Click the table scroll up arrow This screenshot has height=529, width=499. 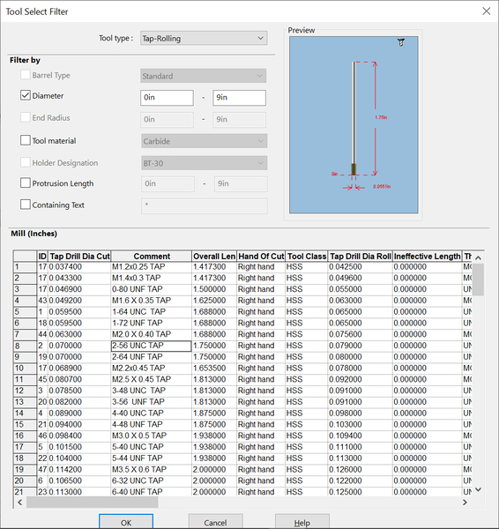tap(478, 257)
